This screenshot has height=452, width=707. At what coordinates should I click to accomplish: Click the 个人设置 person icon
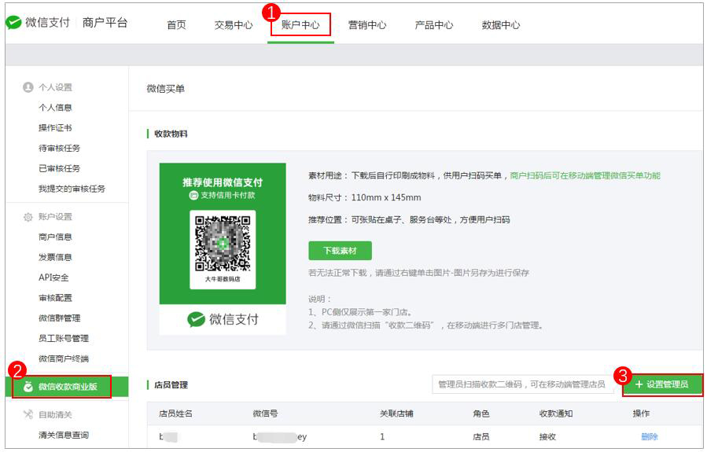click(x=28, y=87)
